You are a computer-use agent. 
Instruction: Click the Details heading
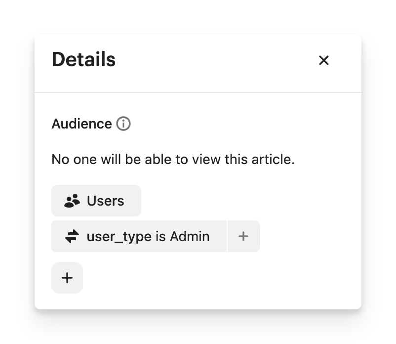coord(83,60)
